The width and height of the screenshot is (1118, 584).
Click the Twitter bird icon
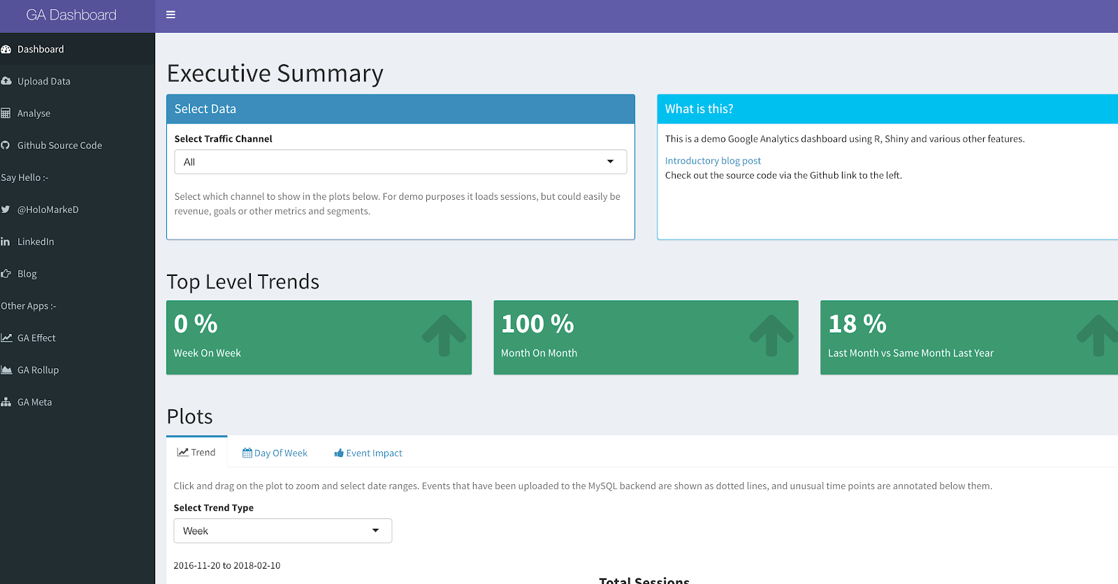(x=6, y=210)
